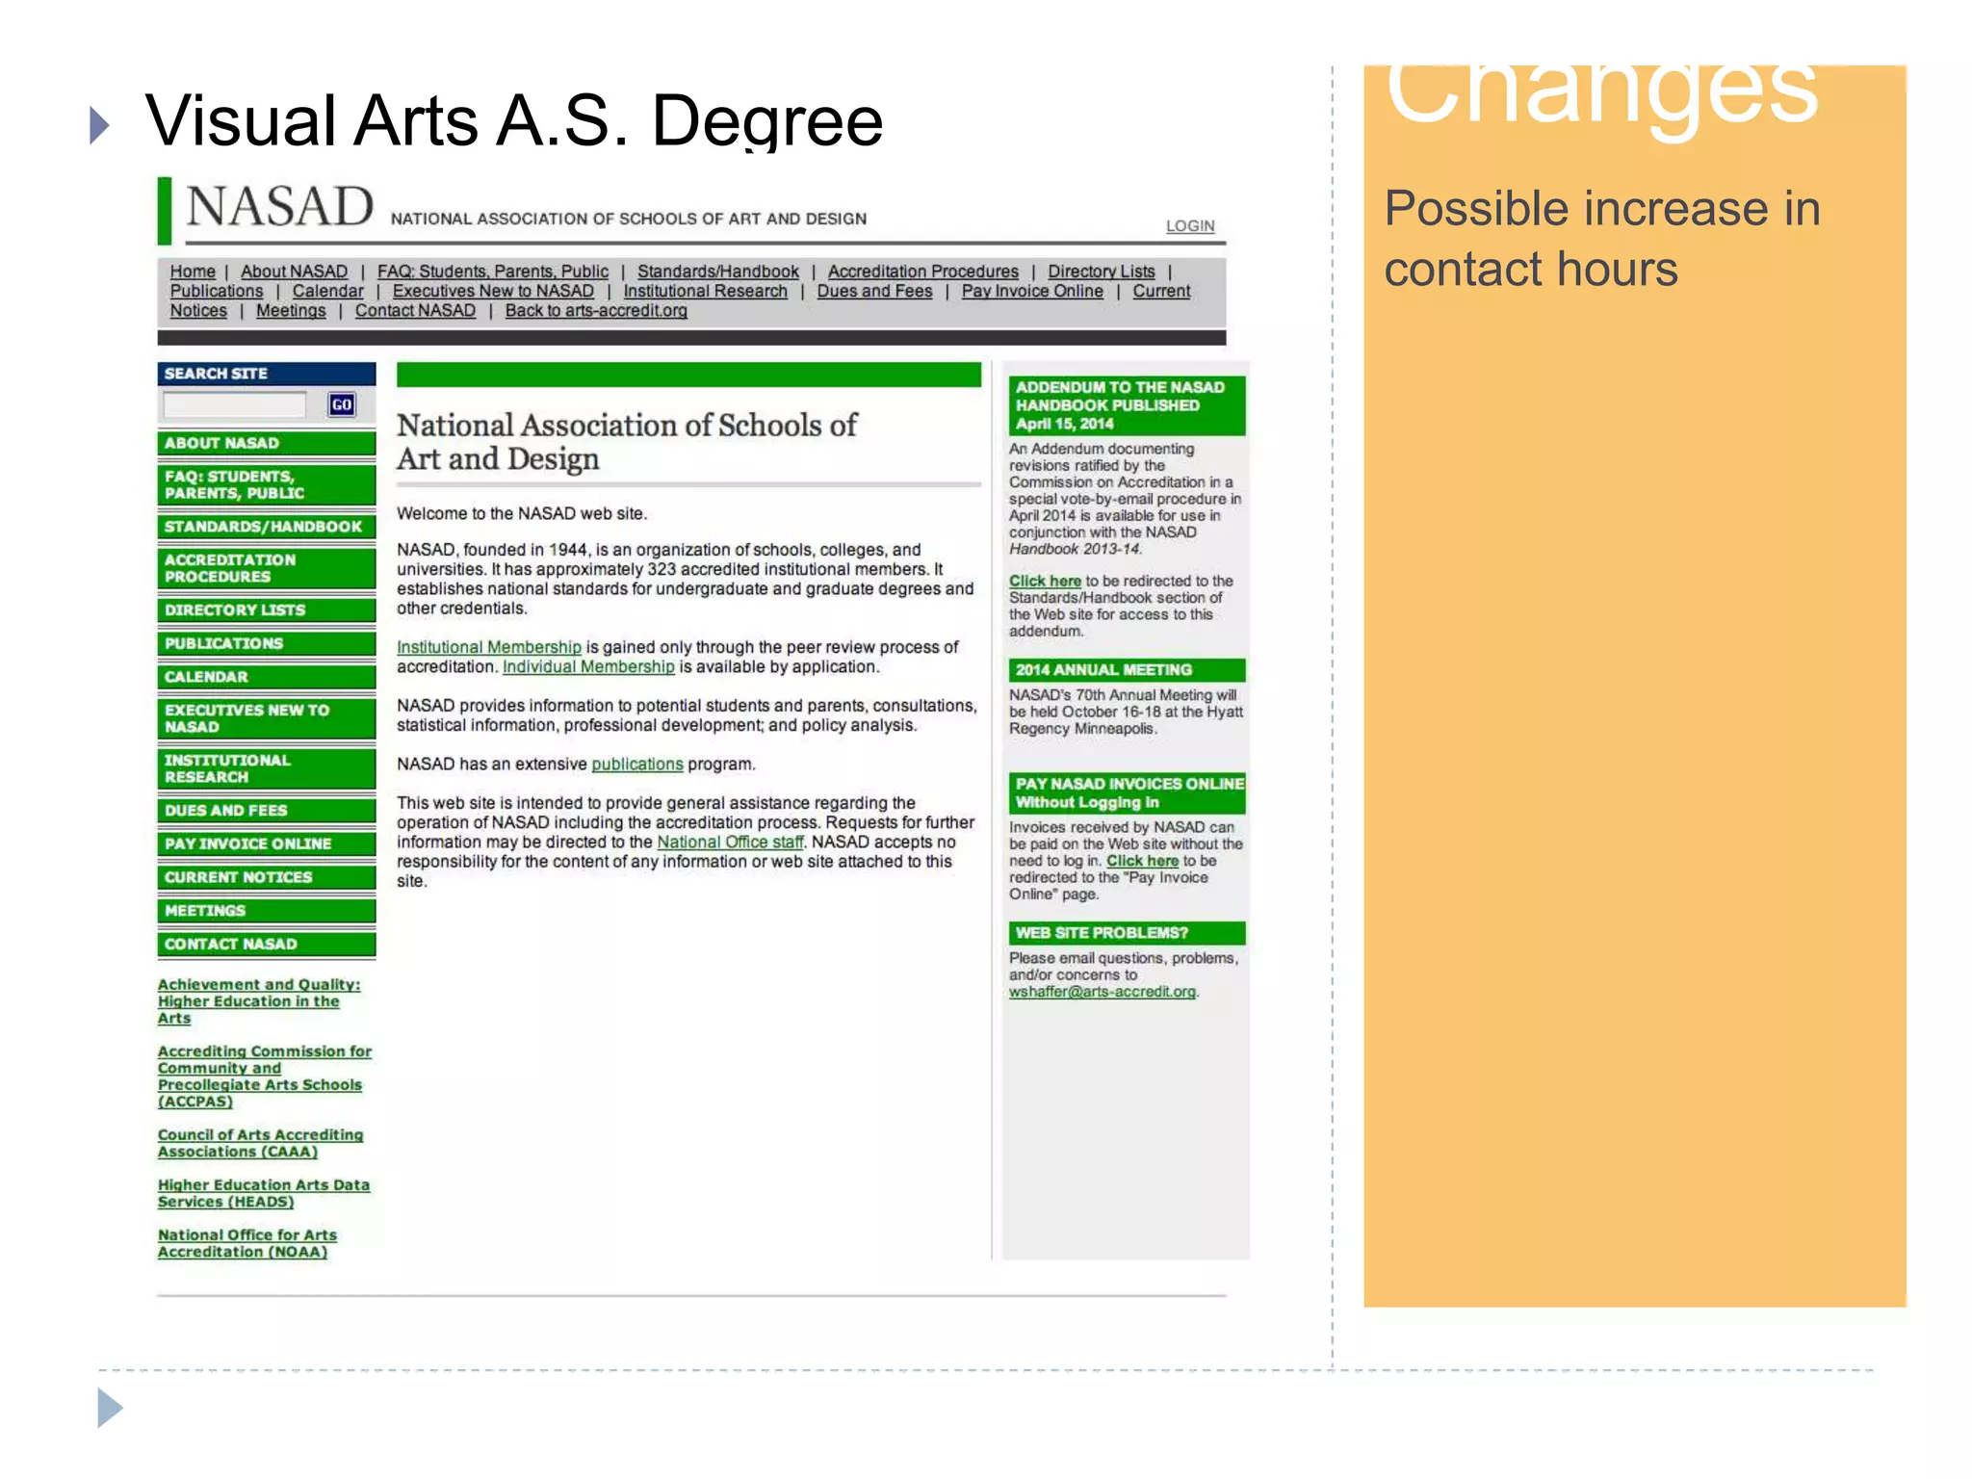Viewport: 1972px width, 1479px height.
Task: Go back to arts-accredit.org link
Action: [596, 310]
